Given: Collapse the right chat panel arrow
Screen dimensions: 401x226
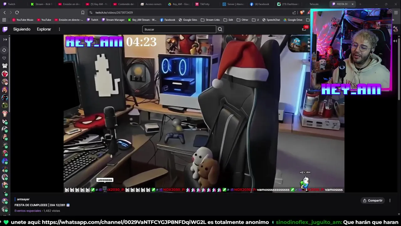Looking at the screenshot, I should tap(395, 41).
